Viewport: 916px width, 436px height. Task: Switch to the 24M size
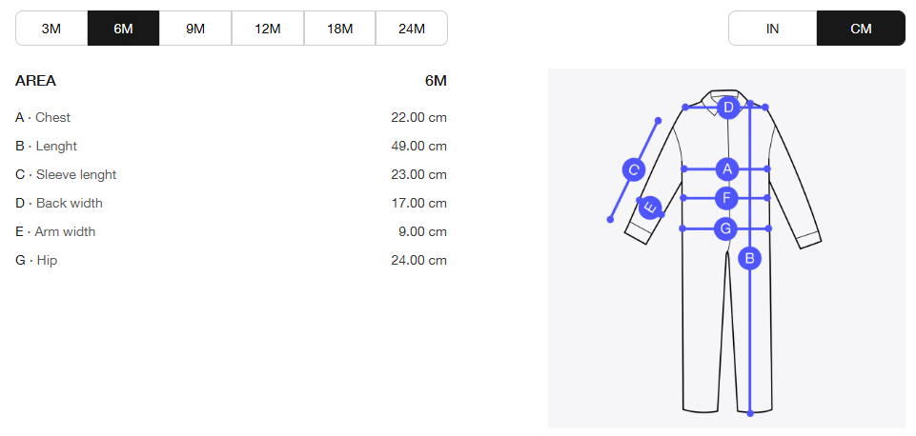click(411, 28)
